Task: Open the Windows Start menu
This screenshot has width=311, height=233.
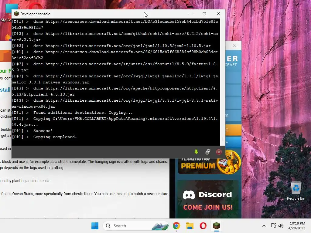Action: point(95,226)
